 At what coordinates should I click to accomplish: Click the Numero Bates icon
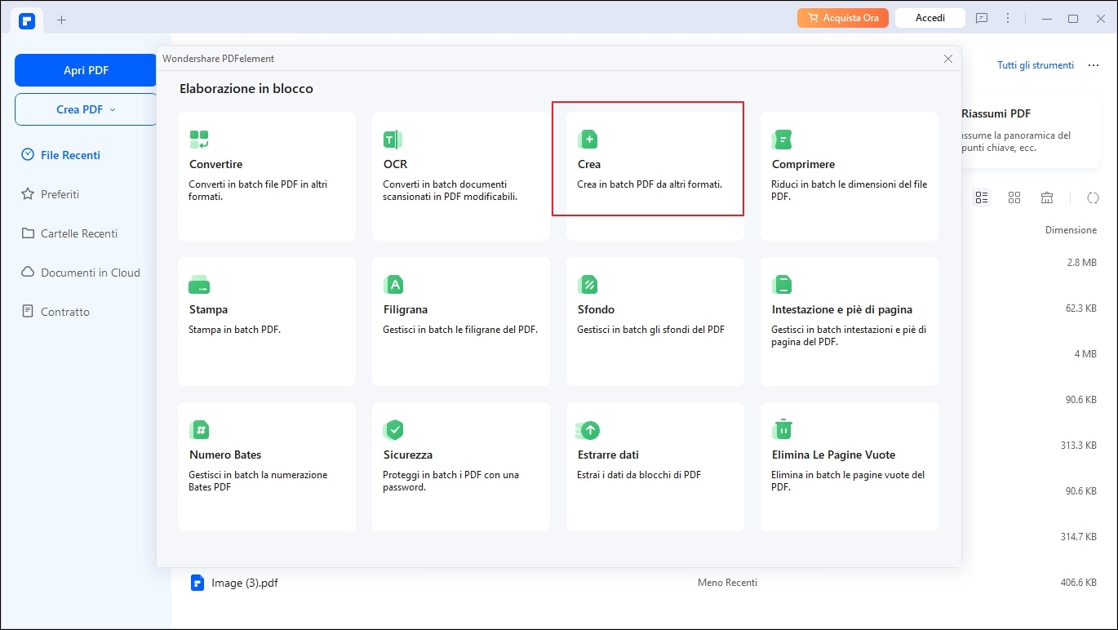pyautogui.click(x=199, y=430)
